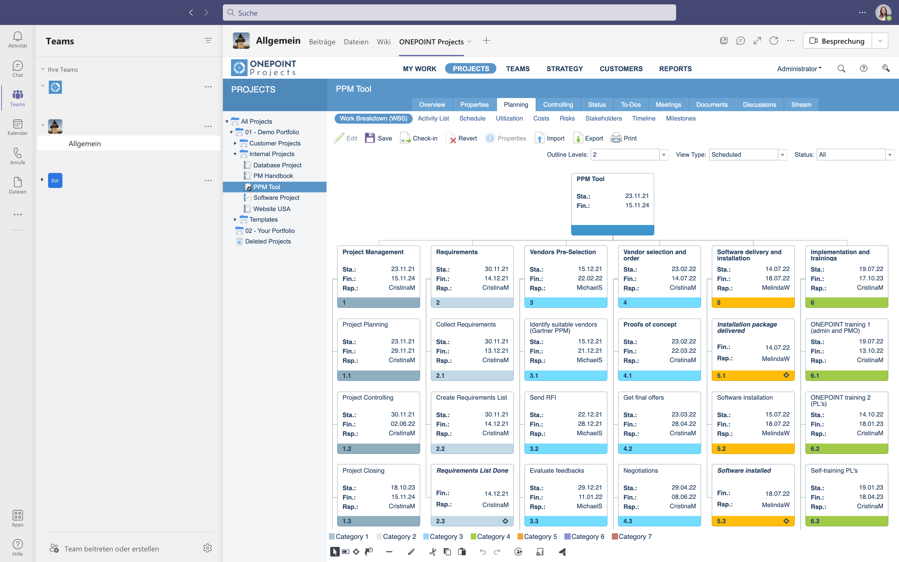Open the Administrator user dropdown
Screen dimensions: 899x562
(x=799, y=68)
